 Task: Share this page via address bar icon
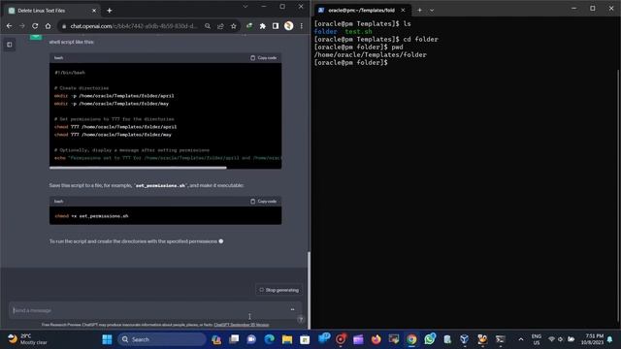coord(220,26)
